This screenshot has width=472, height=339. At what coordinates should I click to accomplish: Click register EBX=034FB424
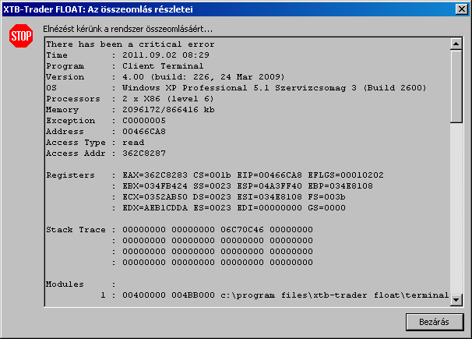(x=155, y=185)
